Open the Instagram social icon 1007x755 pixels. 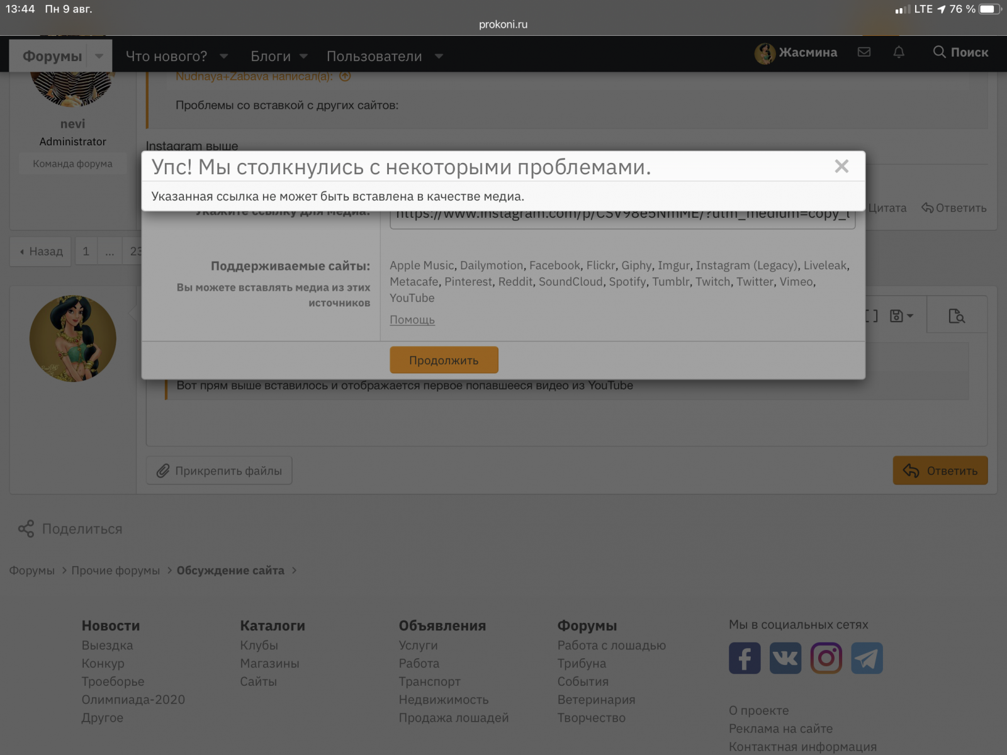826,658
